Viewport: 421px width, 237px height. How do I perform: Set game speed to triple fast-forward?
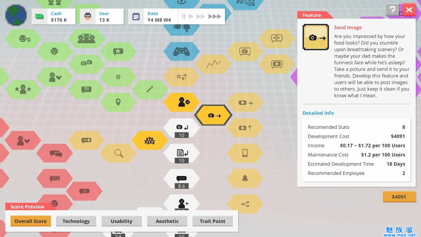click(x=215, y=16)
